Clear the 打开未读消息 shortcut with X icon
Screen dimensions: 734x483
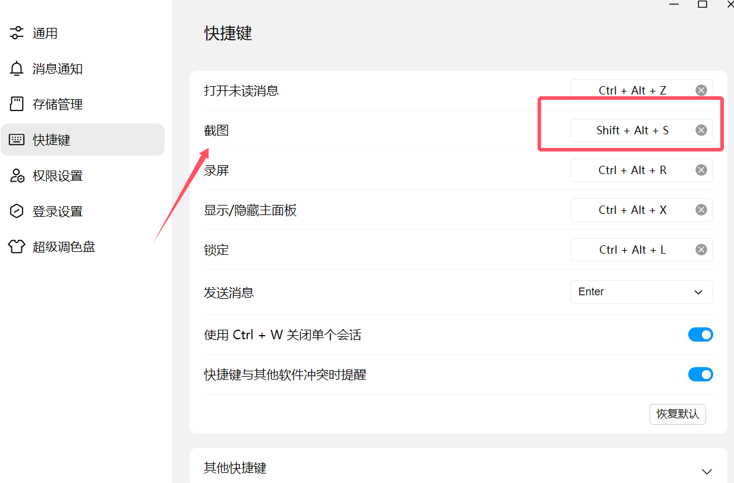point(701,90)
